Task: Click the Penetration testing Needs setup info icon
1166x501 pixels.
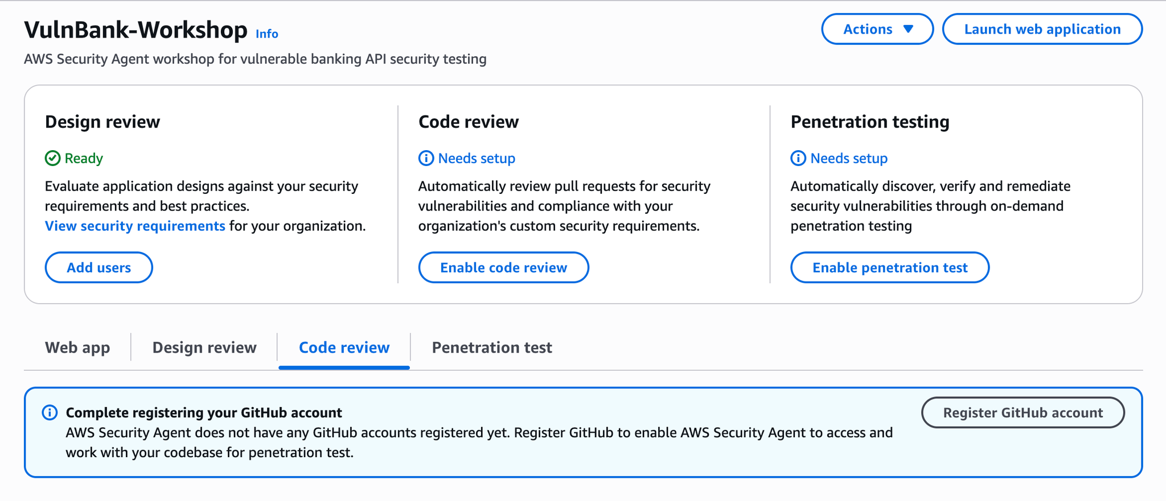Action: click(798, 158)
